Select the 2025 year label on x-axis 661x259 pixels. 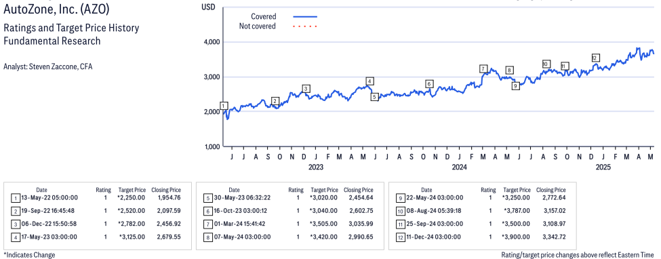[x=603, y=167]
